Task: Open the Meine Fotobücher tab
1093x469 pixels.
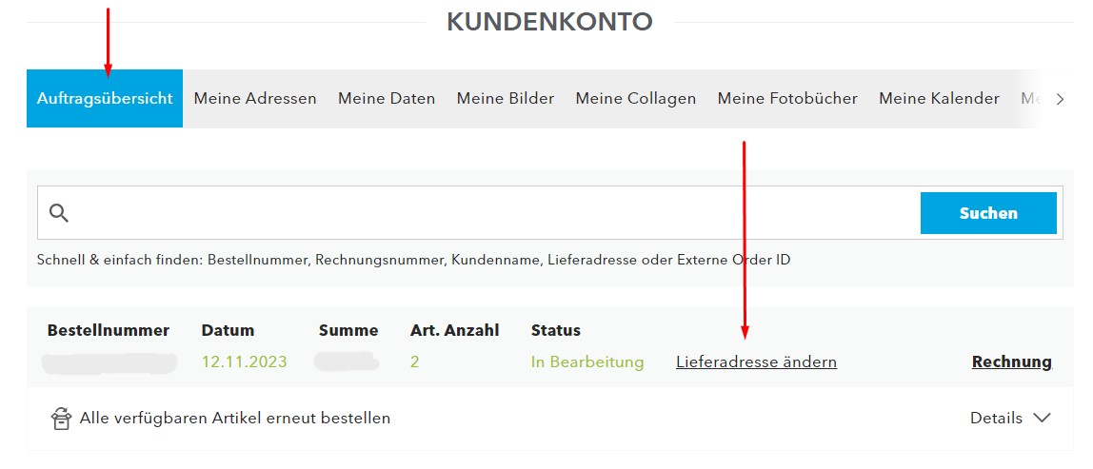Action: pos(787,98)
